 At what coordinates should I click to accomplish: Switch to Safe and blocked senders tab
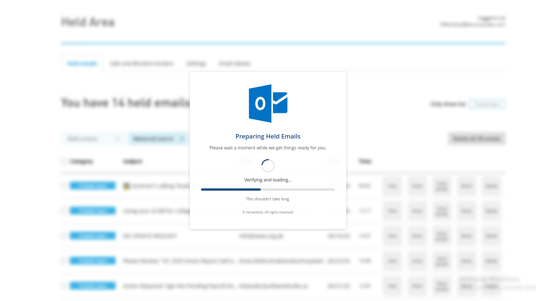[142, 64]
